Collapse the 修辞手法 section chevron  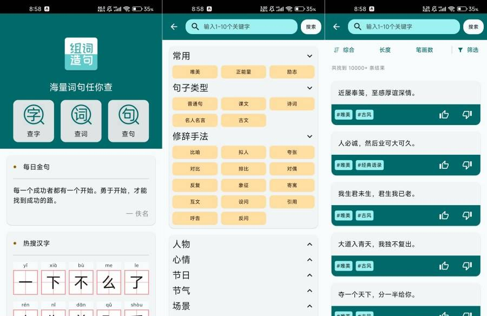coord(310,136)
